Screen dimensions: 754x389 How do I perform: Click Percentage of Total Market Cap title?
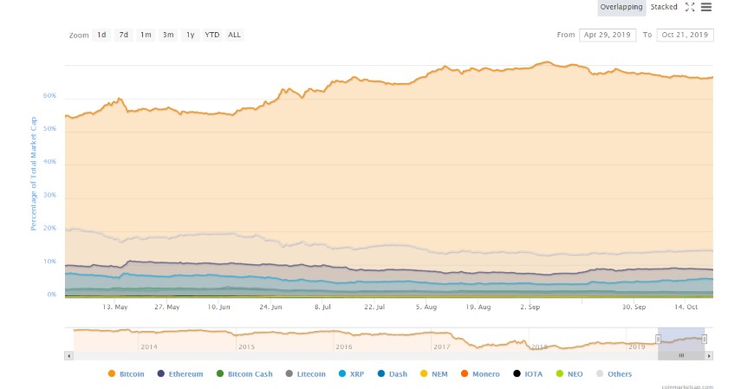pos(33,173)
